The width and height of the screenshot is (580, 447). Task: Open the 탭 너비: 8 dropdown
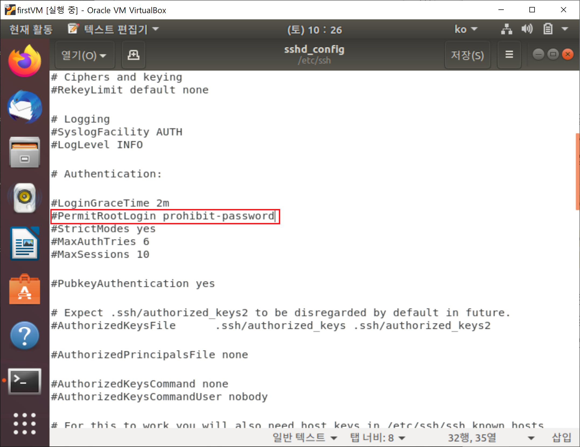[377, 438]
